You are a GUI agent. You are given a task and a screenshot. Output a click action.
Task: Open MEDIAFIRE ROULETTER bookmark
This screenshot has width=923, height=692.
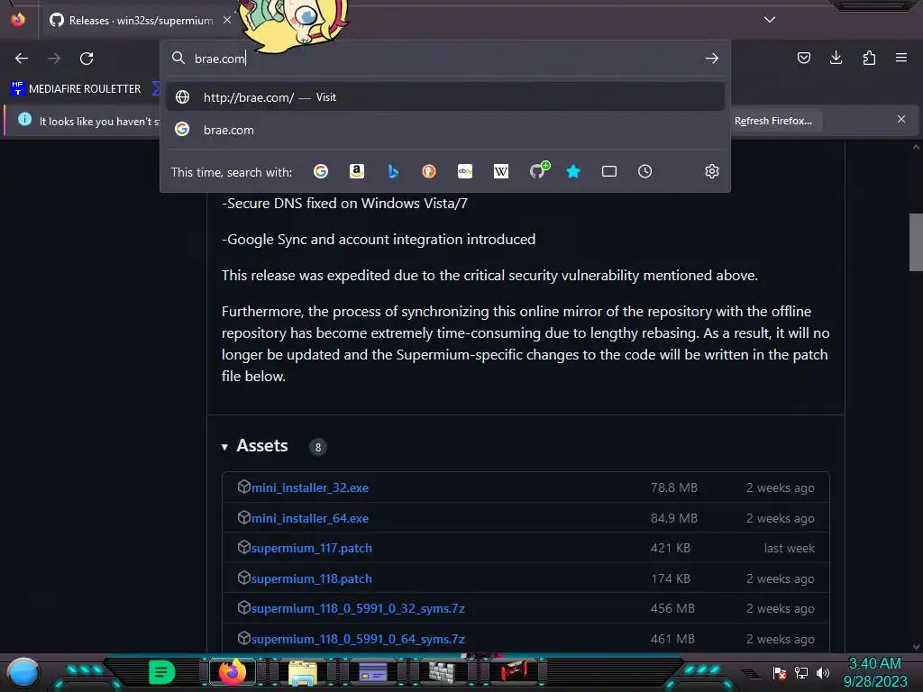click(x=77, y=89)
